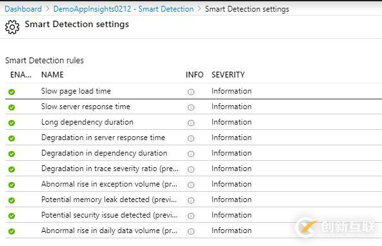
Task: Open info for Abnormal rise in exception volume
Action: pyautogui.click(x=191, y=185)
